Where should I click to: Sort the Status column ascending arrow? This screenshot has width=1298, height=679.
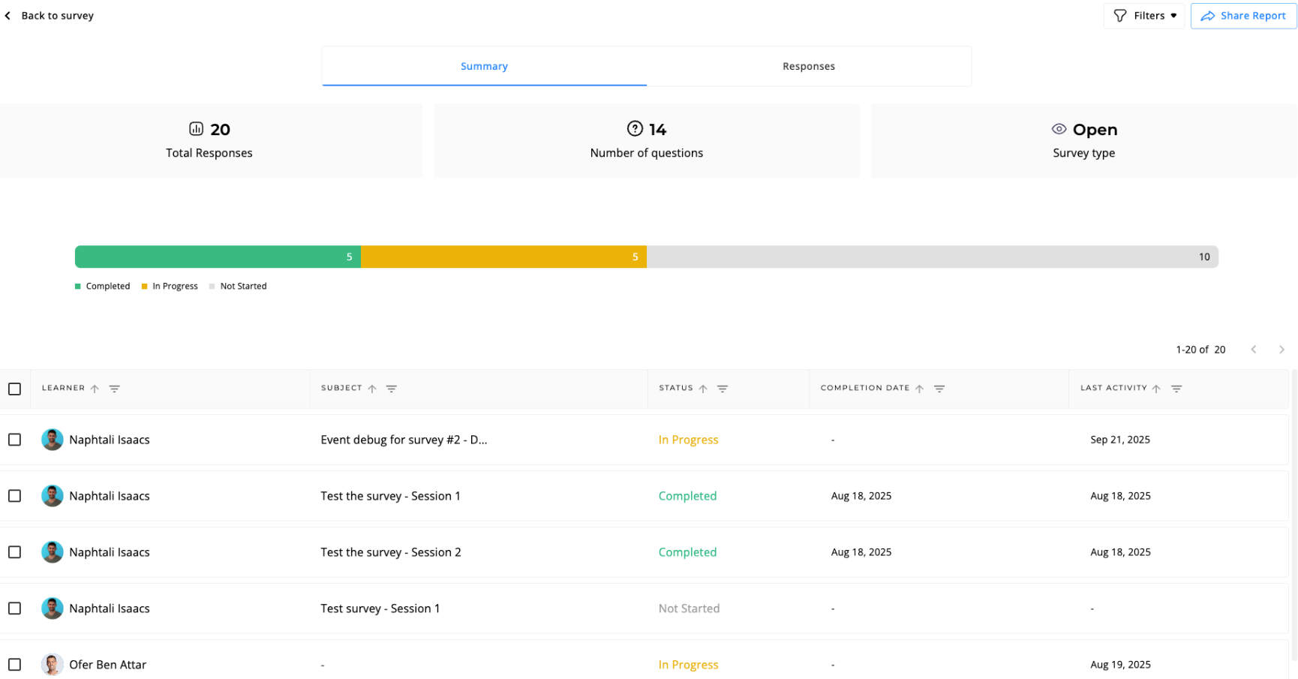coord(703,389)
